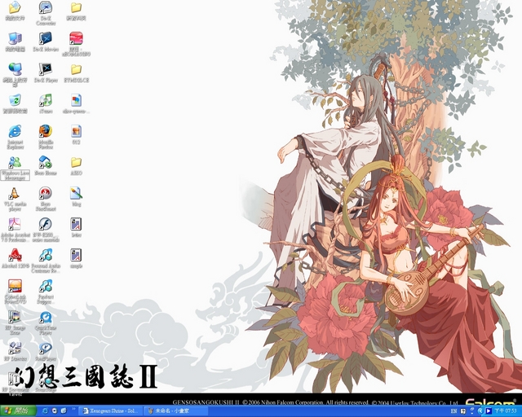
Task: Open the Windows Start menu
Action: tap(18, 411)
